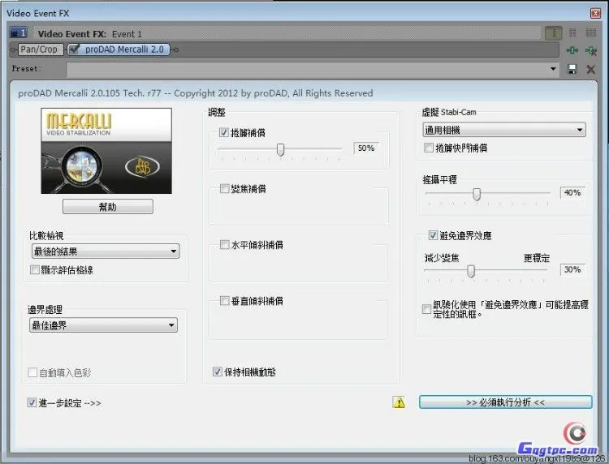The height and width of the screenshot is (464, 609).
Task: Toggle the 保持相機動態 checkbox
Action: tap(218, 372)
